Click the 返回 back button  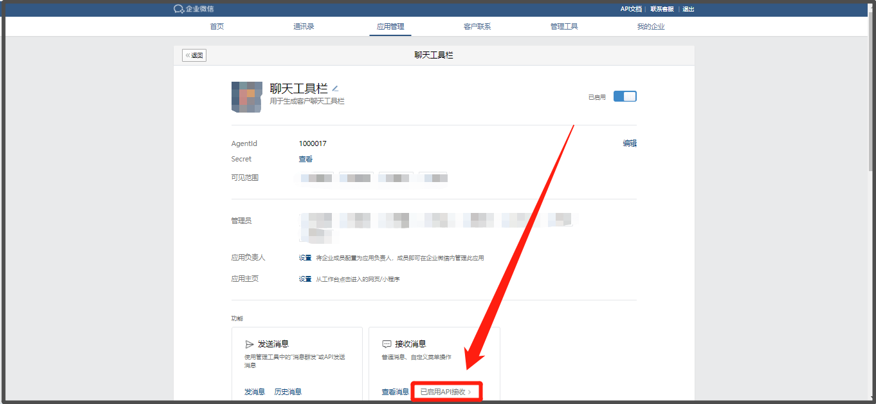194,55
